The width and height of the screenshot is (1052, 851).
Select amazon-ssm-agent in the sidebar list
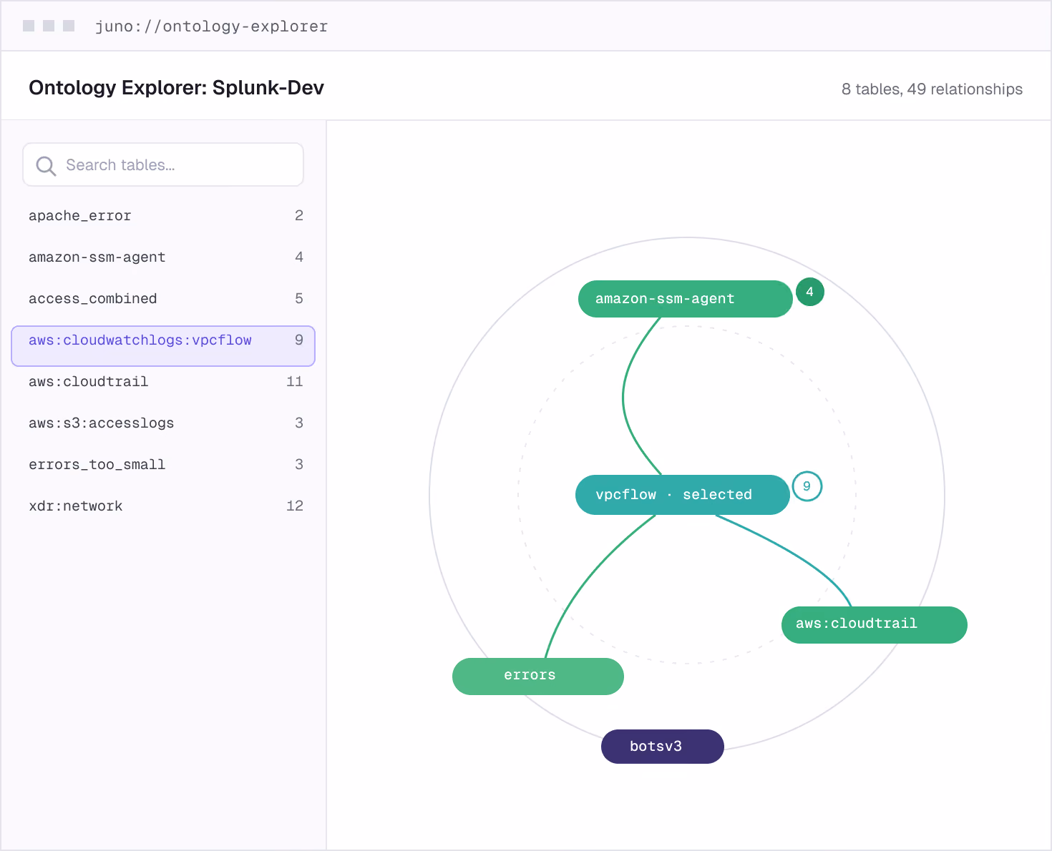pos(163,257)
